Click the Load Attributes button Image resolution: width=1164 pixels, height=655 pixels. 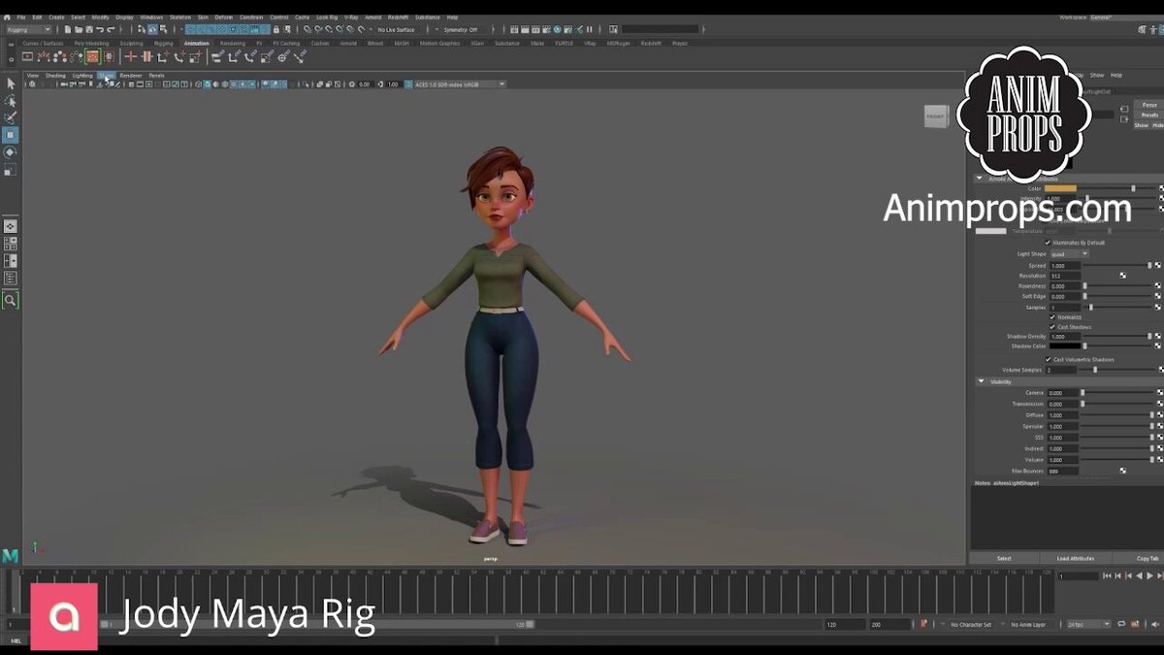[x=1075, y=559]
